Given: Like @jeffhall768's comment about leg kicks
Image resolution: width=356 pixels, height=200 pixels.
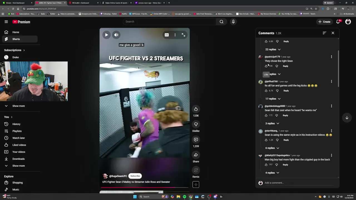Looking at the screenshot, I should tap(266, 91).
